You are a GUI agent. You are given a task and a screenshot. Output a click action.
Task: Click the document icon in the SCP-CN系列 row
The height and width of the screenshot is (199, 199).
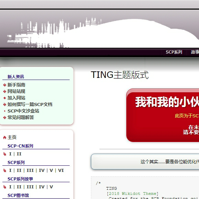pos(5,154)
